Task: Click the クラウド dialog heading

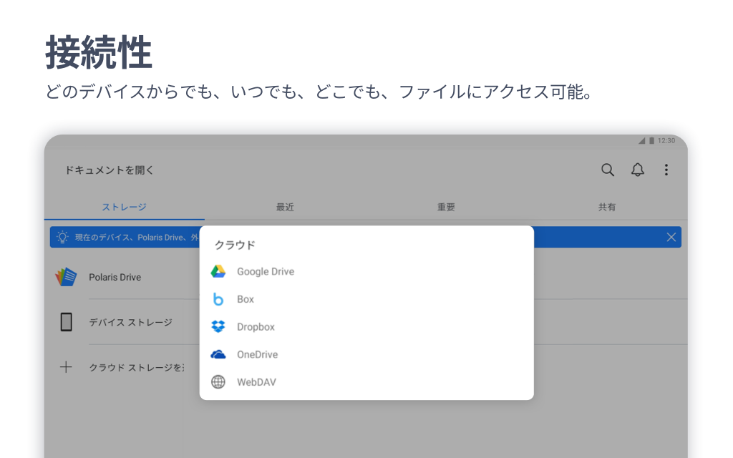Action: pos(235,245)
